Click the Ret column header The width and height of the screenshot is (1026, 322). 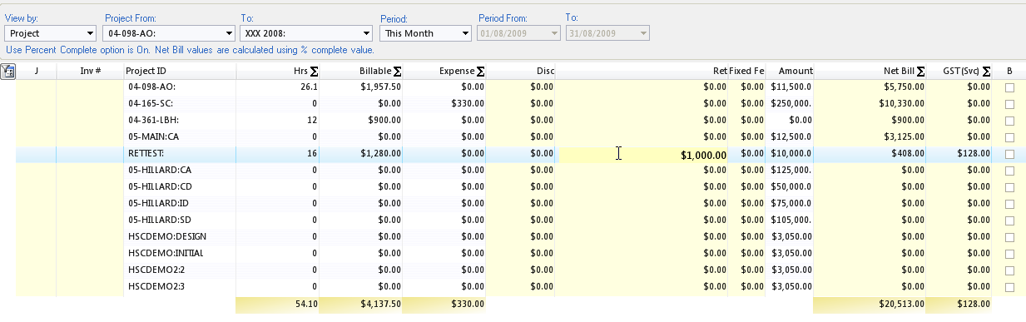pos(642,72)
